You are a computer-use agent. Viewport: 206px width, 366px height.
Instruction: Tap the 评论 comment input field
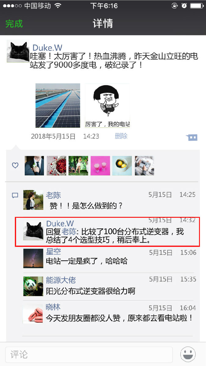(89, 355)
